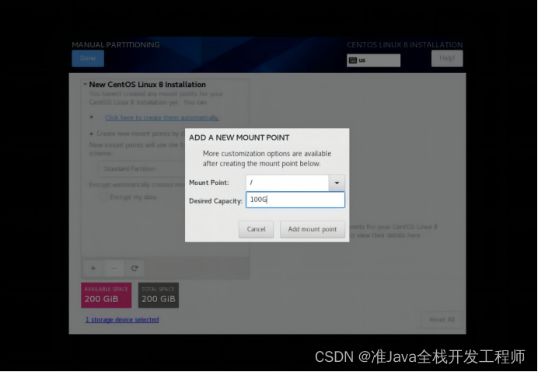The height and width of the screenshot is (372, 538).
Task: Open the Standard Partition scheme dropdown
Action: pyautogui.click(x=141, y=169)
